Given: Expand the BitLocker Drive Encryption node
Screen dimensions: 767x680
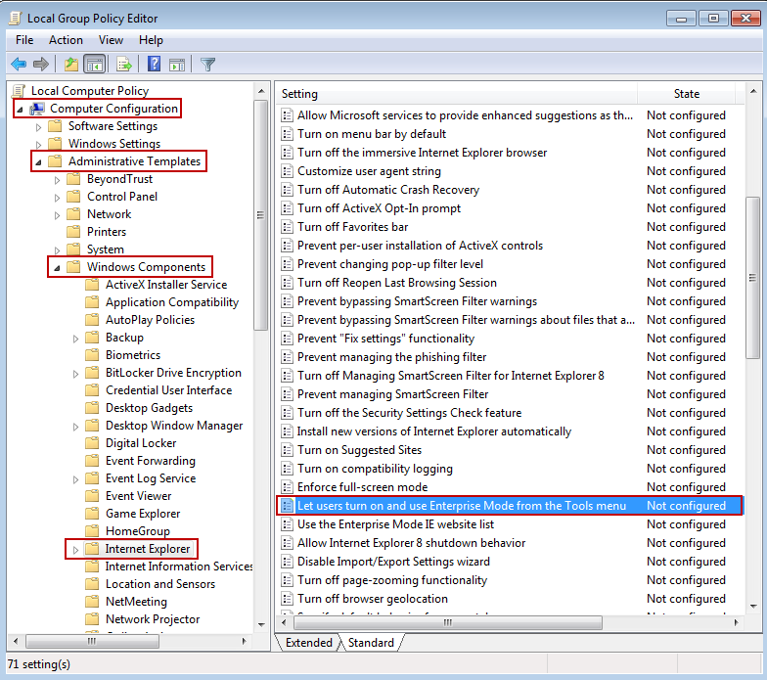Looking at the screenshot, I should [75, 374].
